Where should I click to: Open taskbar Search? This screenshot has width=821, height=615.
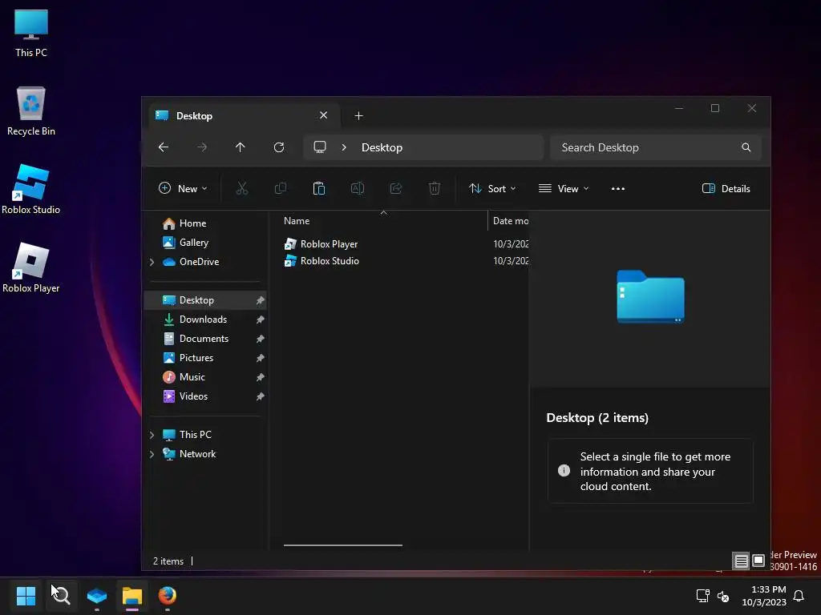coord(61,596)
